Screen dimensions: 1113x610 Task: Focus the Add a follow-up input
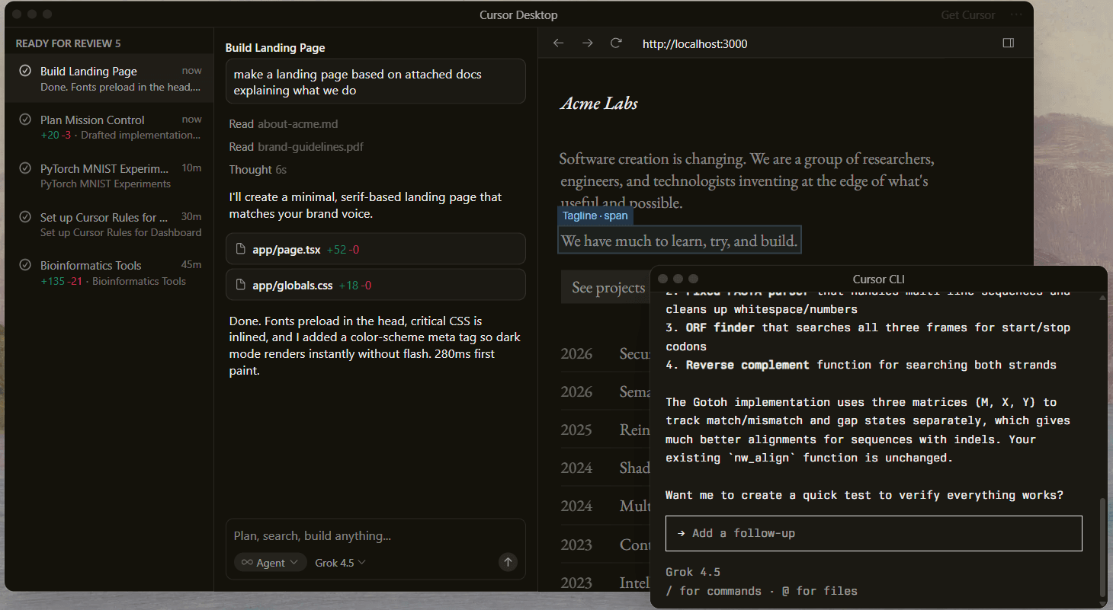pyautogui.click(x=874, y=533)
